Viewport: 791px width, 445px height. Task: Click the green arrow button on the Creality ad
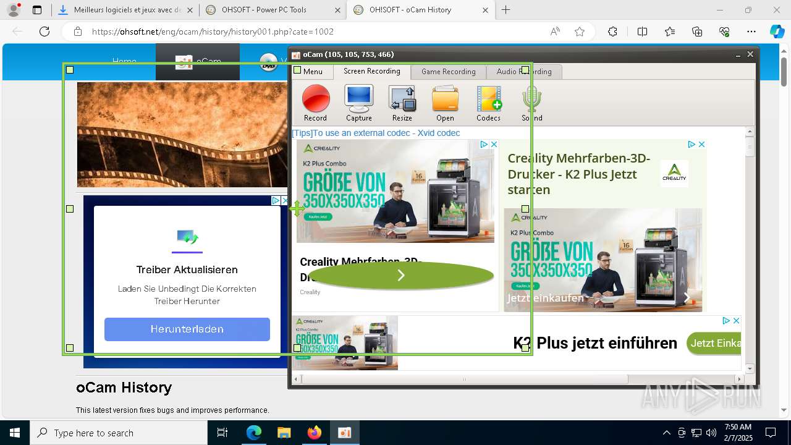[400, 276]
